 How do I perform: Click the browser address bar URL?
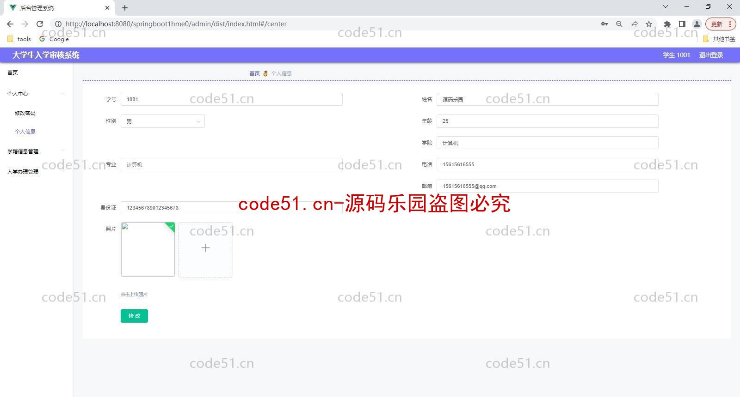(176, 24)
